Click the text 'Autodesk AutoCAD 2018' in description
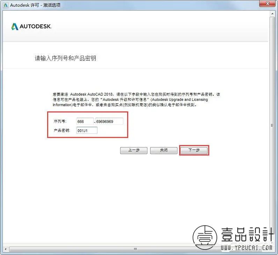This screenshot has height=255, width=278. (x=91, y=94)
